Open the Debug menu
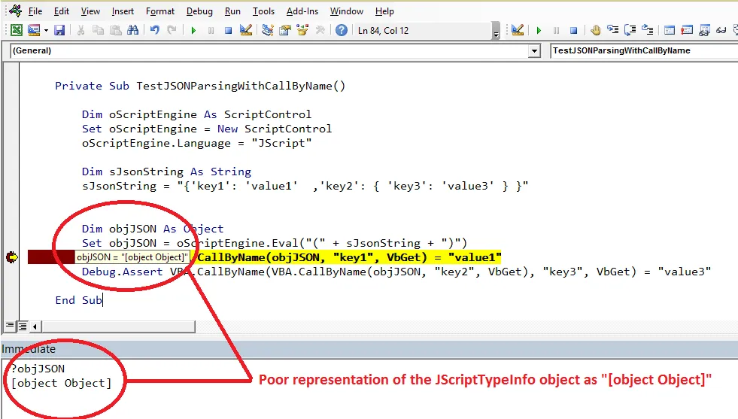 pos(199,11)
